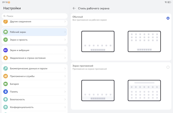Click the Настройки heading
173x113 pixels.
[12, 8]
